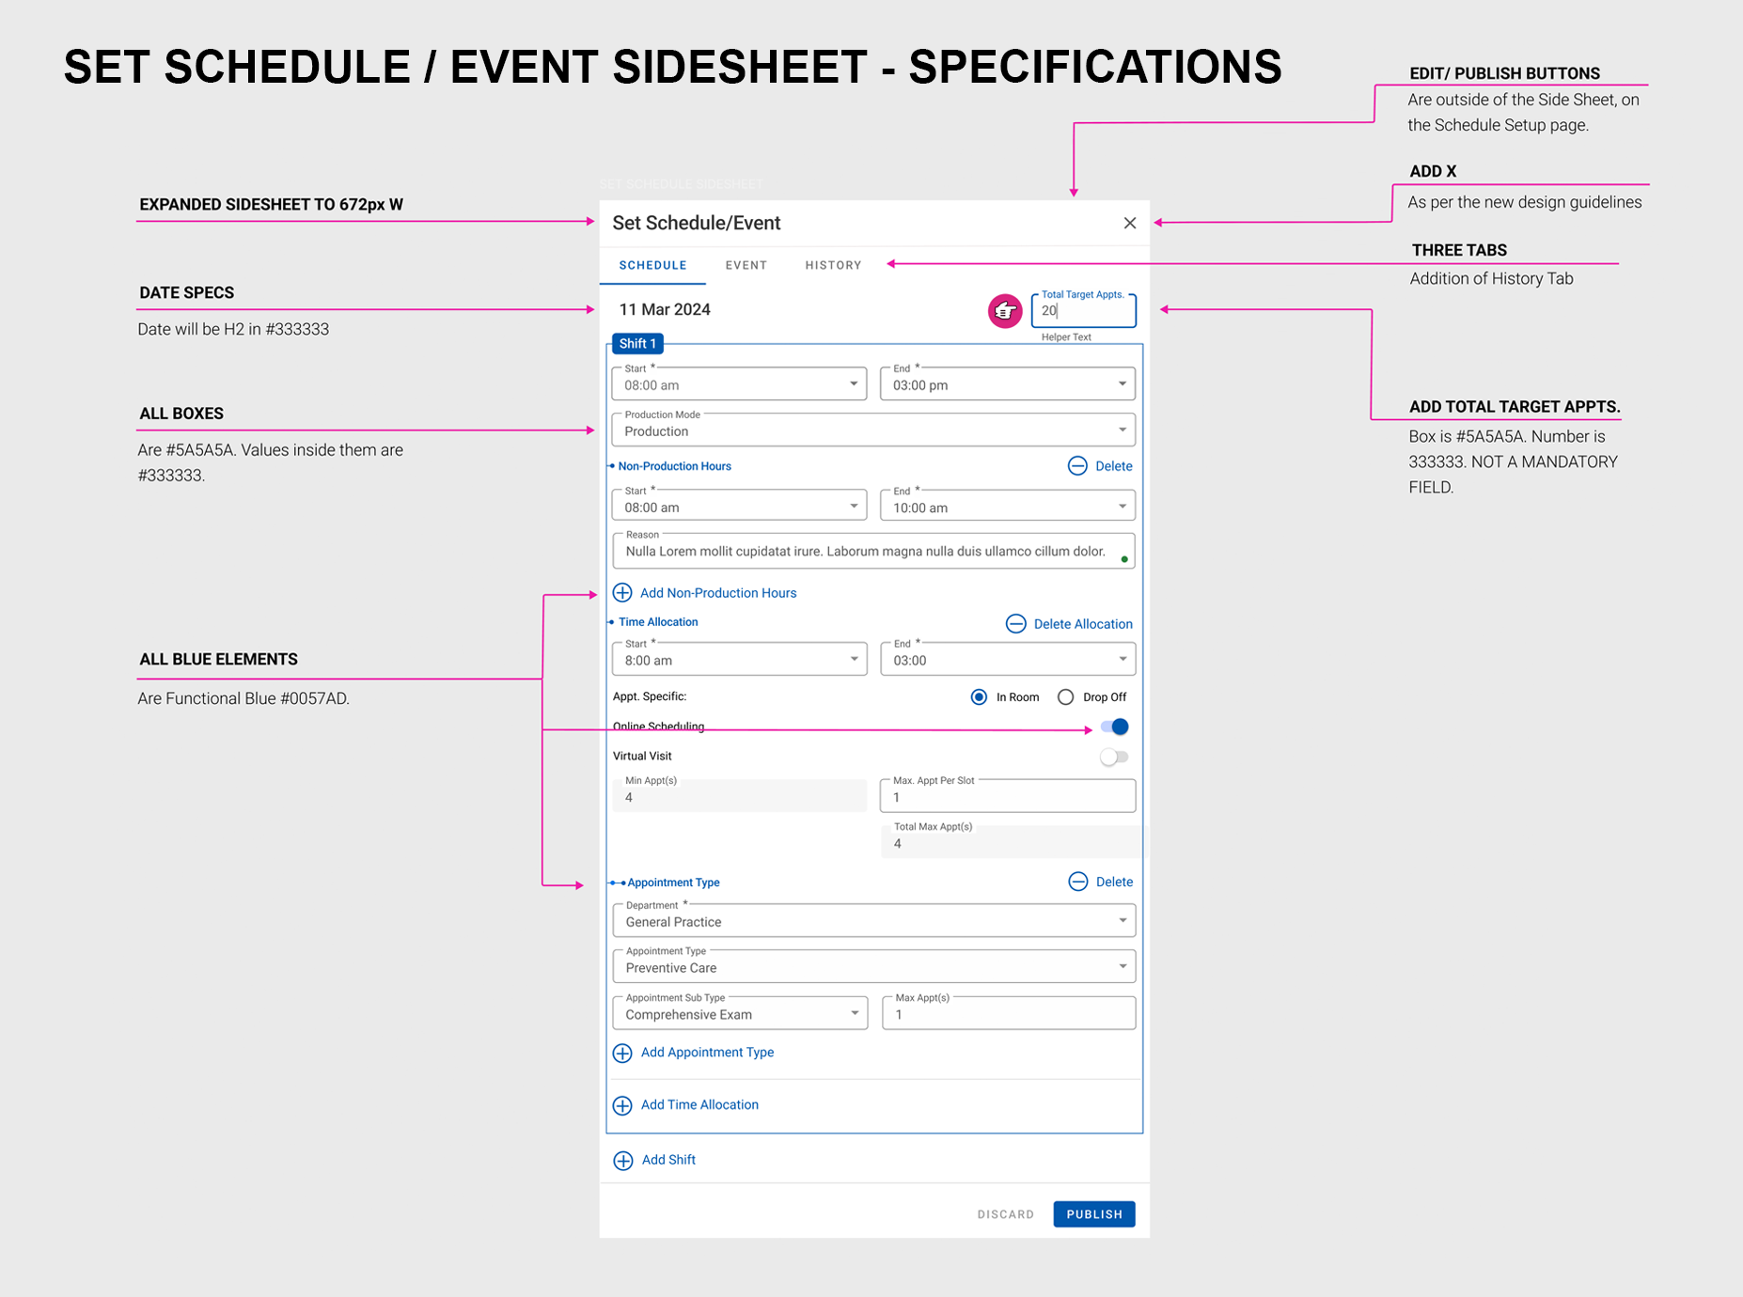1743x1297 pixels.
Task: Click the minus icon beside Delete Allocation
Action: click(1015, 624)
